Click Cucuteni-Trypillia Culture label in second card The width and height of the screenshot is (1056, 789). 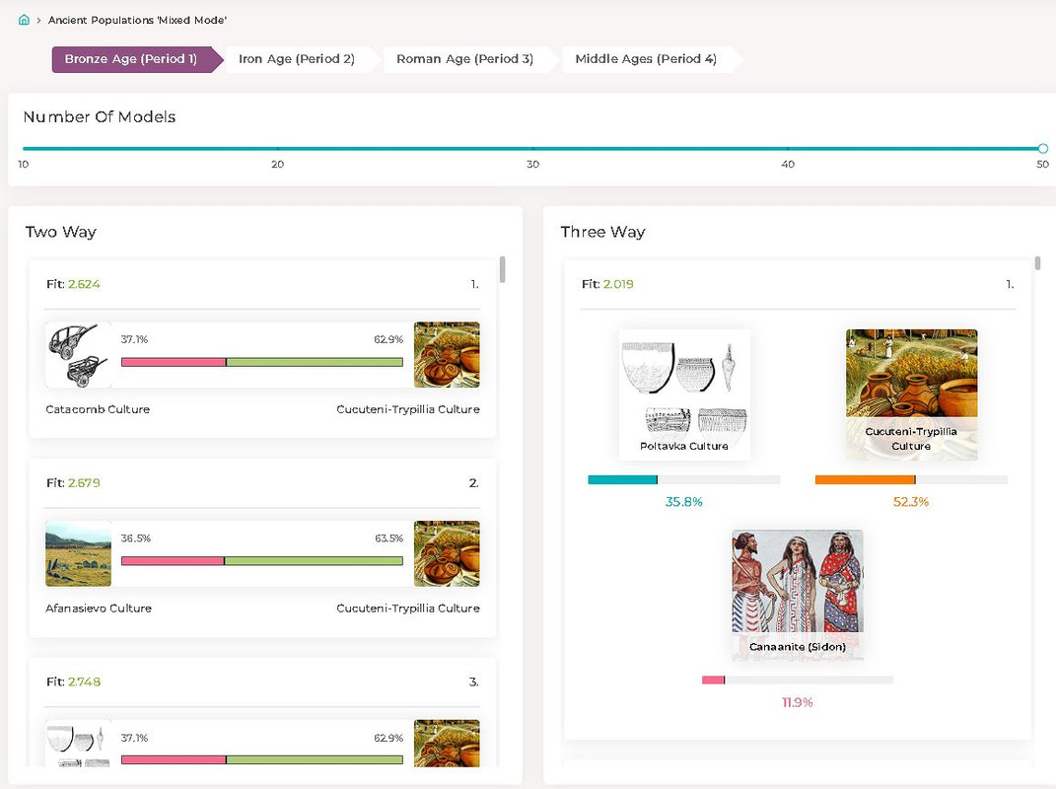click(x=408, y=608)
